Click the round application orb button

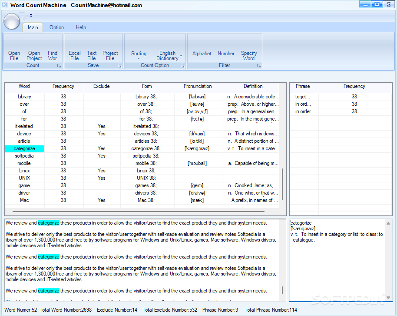point(12,21)
